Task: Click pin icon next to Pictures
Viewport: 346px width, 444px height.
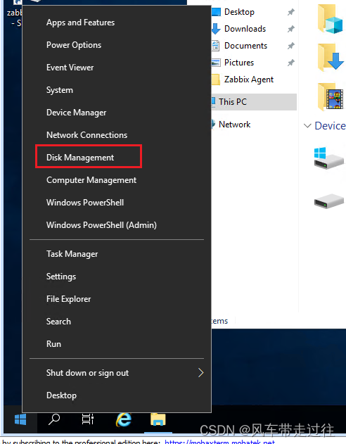Action: [291, 63]
